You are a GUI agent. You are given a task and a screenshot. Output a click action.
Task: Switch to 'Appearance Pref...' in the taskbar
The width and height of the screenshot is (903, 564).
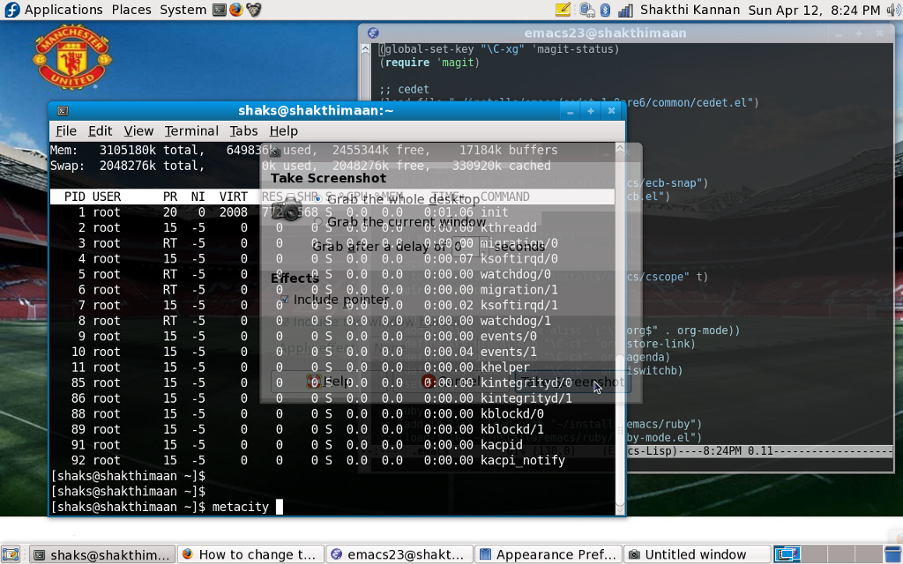549,554
